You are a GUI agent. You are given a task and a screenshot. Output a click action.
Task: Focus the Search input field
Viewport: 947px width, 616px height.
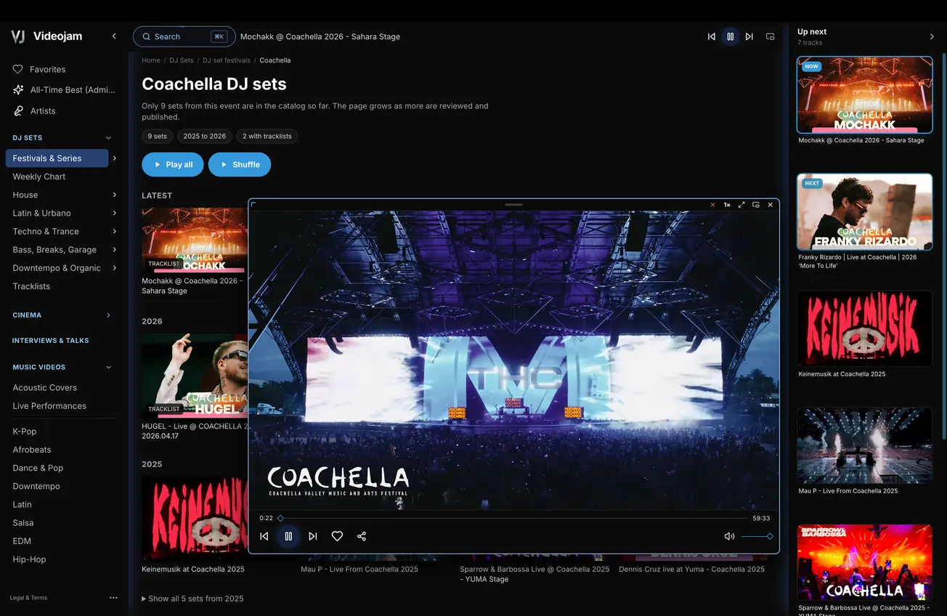(184, 36)
